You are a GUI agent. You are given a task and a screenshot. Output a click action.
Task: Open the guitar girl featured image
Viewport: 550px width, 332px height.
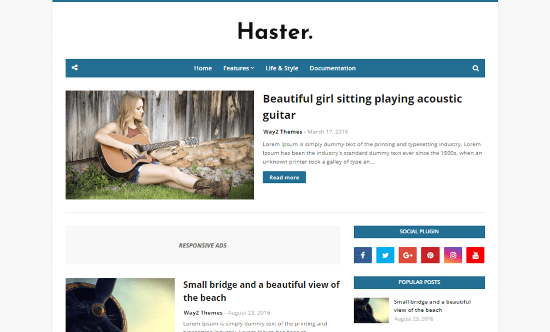(x=160, y=145)
